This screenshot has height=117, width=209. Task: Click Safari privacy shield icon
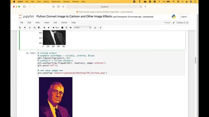click(x=63, y=6)
